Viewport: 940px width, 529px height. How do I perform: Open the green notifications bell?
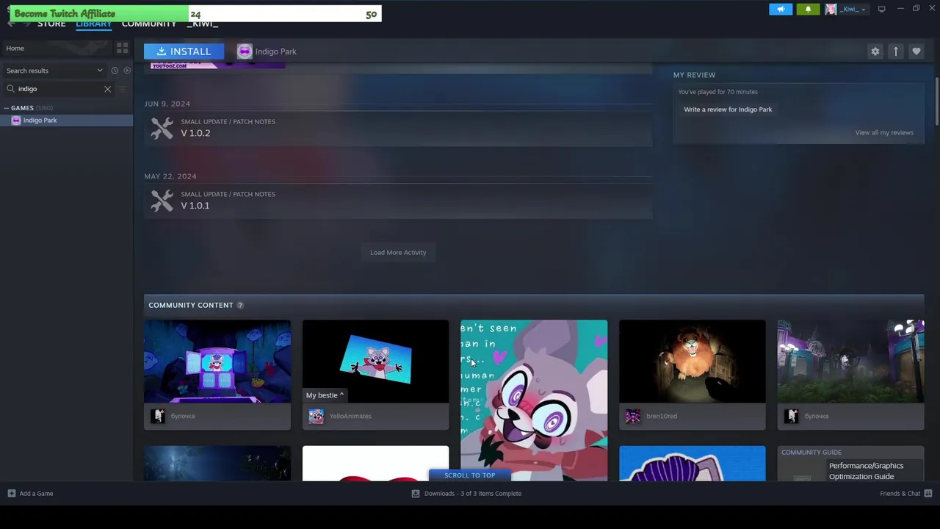coord(808,9)
